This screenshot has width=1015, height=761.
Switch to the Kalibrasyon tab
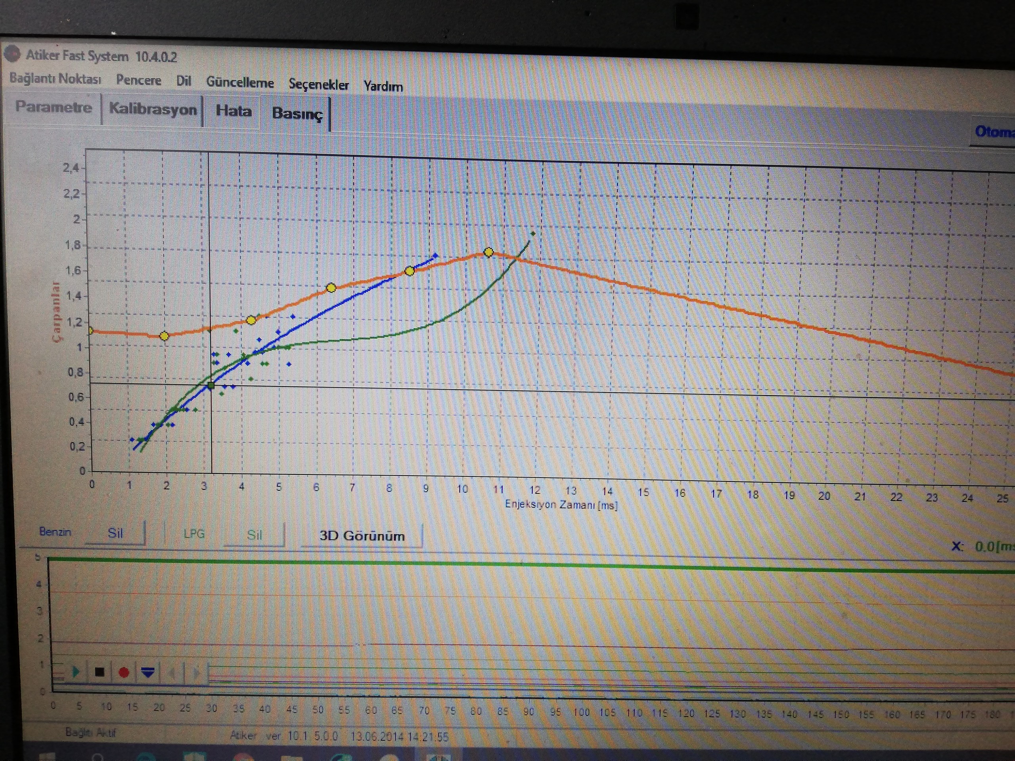pyautogui.click(x=153, y=109)
